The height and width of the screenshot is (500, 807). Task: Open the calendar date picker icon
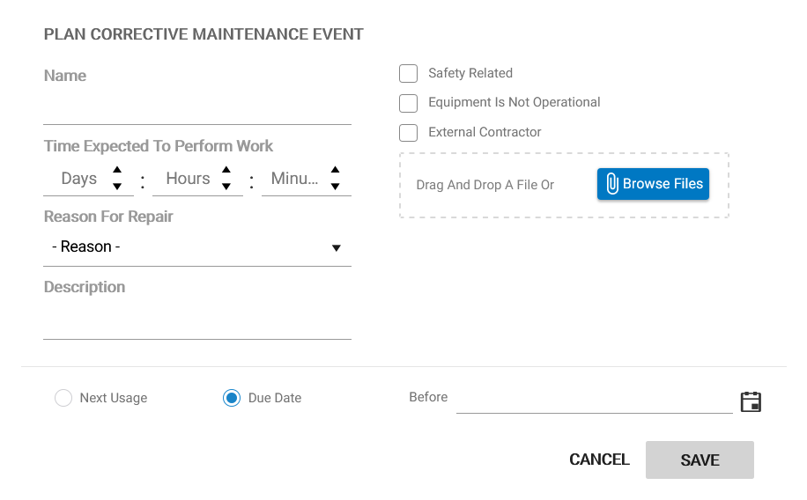pos(751,402)
